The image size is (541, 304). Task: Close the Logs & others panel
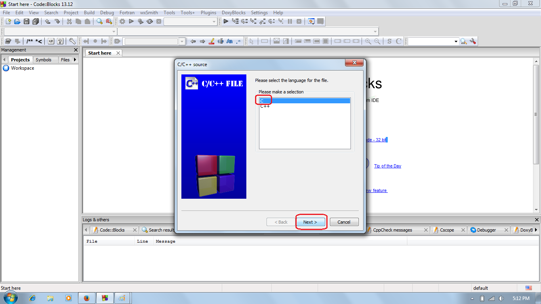(x=537, y=220)
